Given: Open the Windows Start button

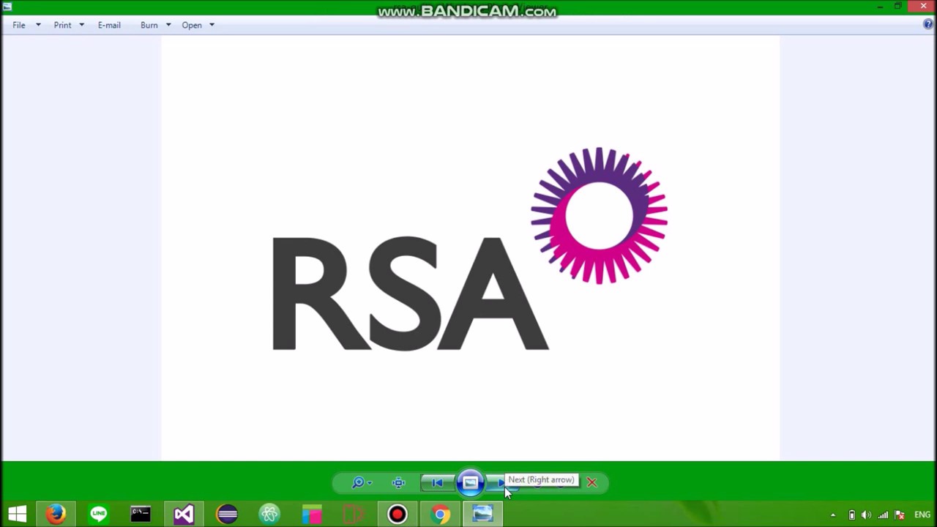Looking at the screenshot, I should (18, 515).
